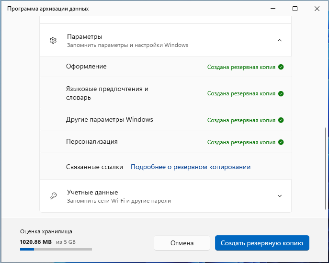
Task: Click the key icon beside Учетные данные
Action: click(x=53, y=196)
